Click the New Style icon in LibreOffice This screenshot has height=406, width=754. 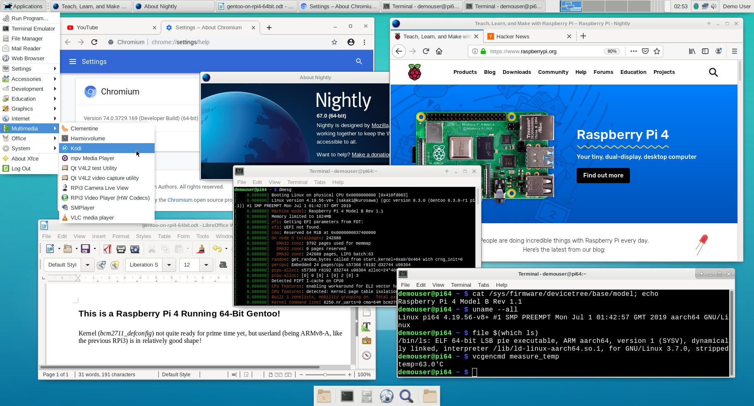coord(115,265)
